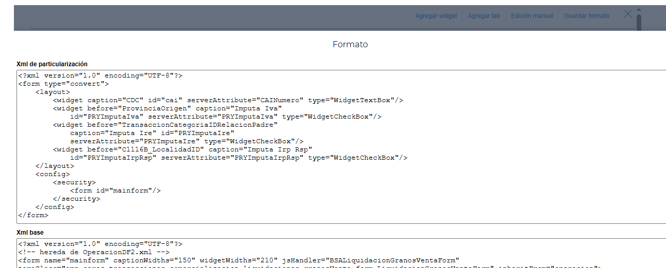Image resolution: width=666 pixels, height=268 pixels.
Task: Place cursor on the <security> opening tag
Action: 74,182
